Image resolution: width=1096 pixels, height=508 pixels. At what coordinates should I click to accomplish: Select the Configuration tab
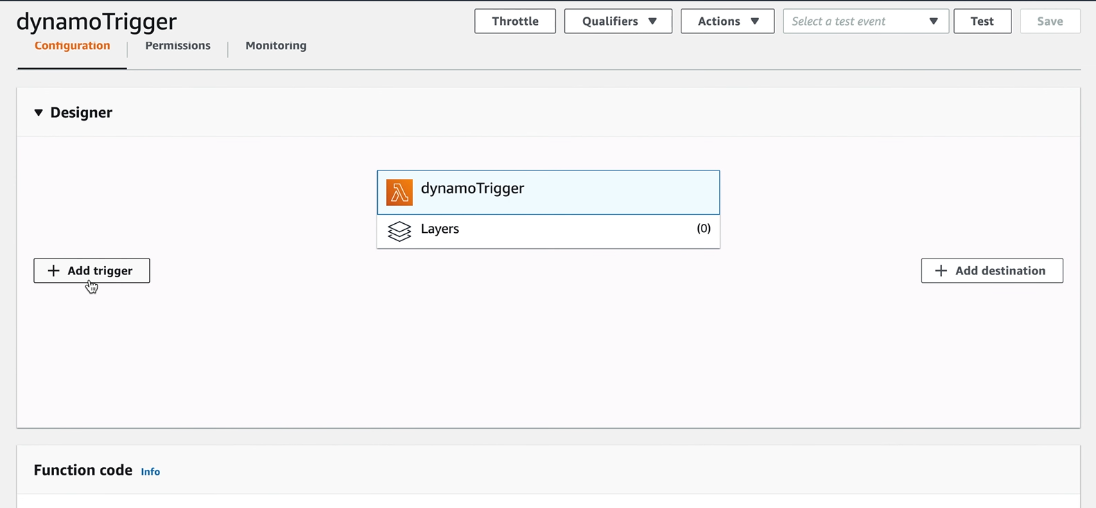tap(72, 46)
